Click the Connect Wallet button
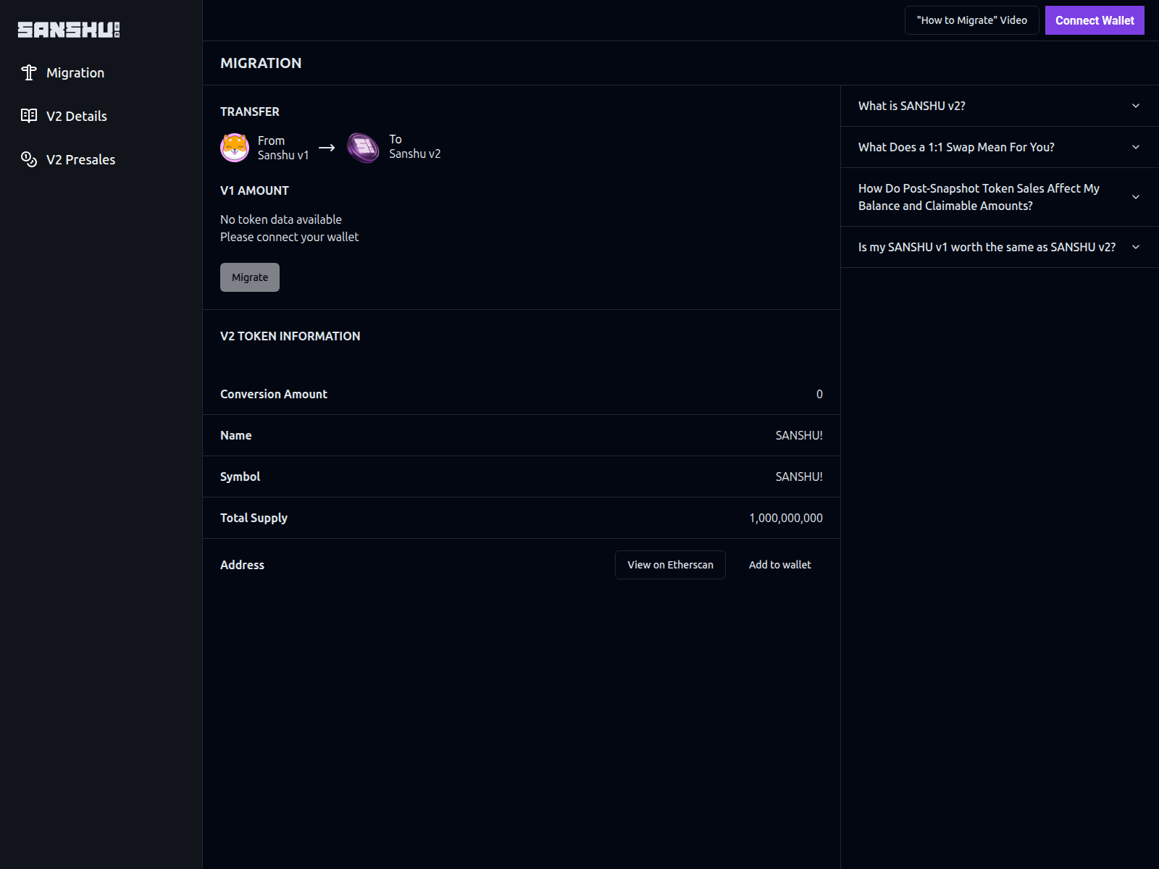Viewport: 1159px width, 869px height. point(1095,20)
